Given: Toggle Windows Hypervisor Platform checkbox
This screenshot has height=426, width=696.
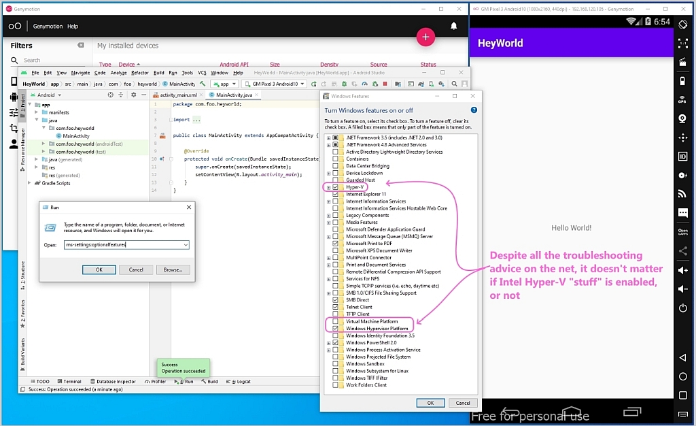Looking at the screenshot, I should [x=335, y=328].
